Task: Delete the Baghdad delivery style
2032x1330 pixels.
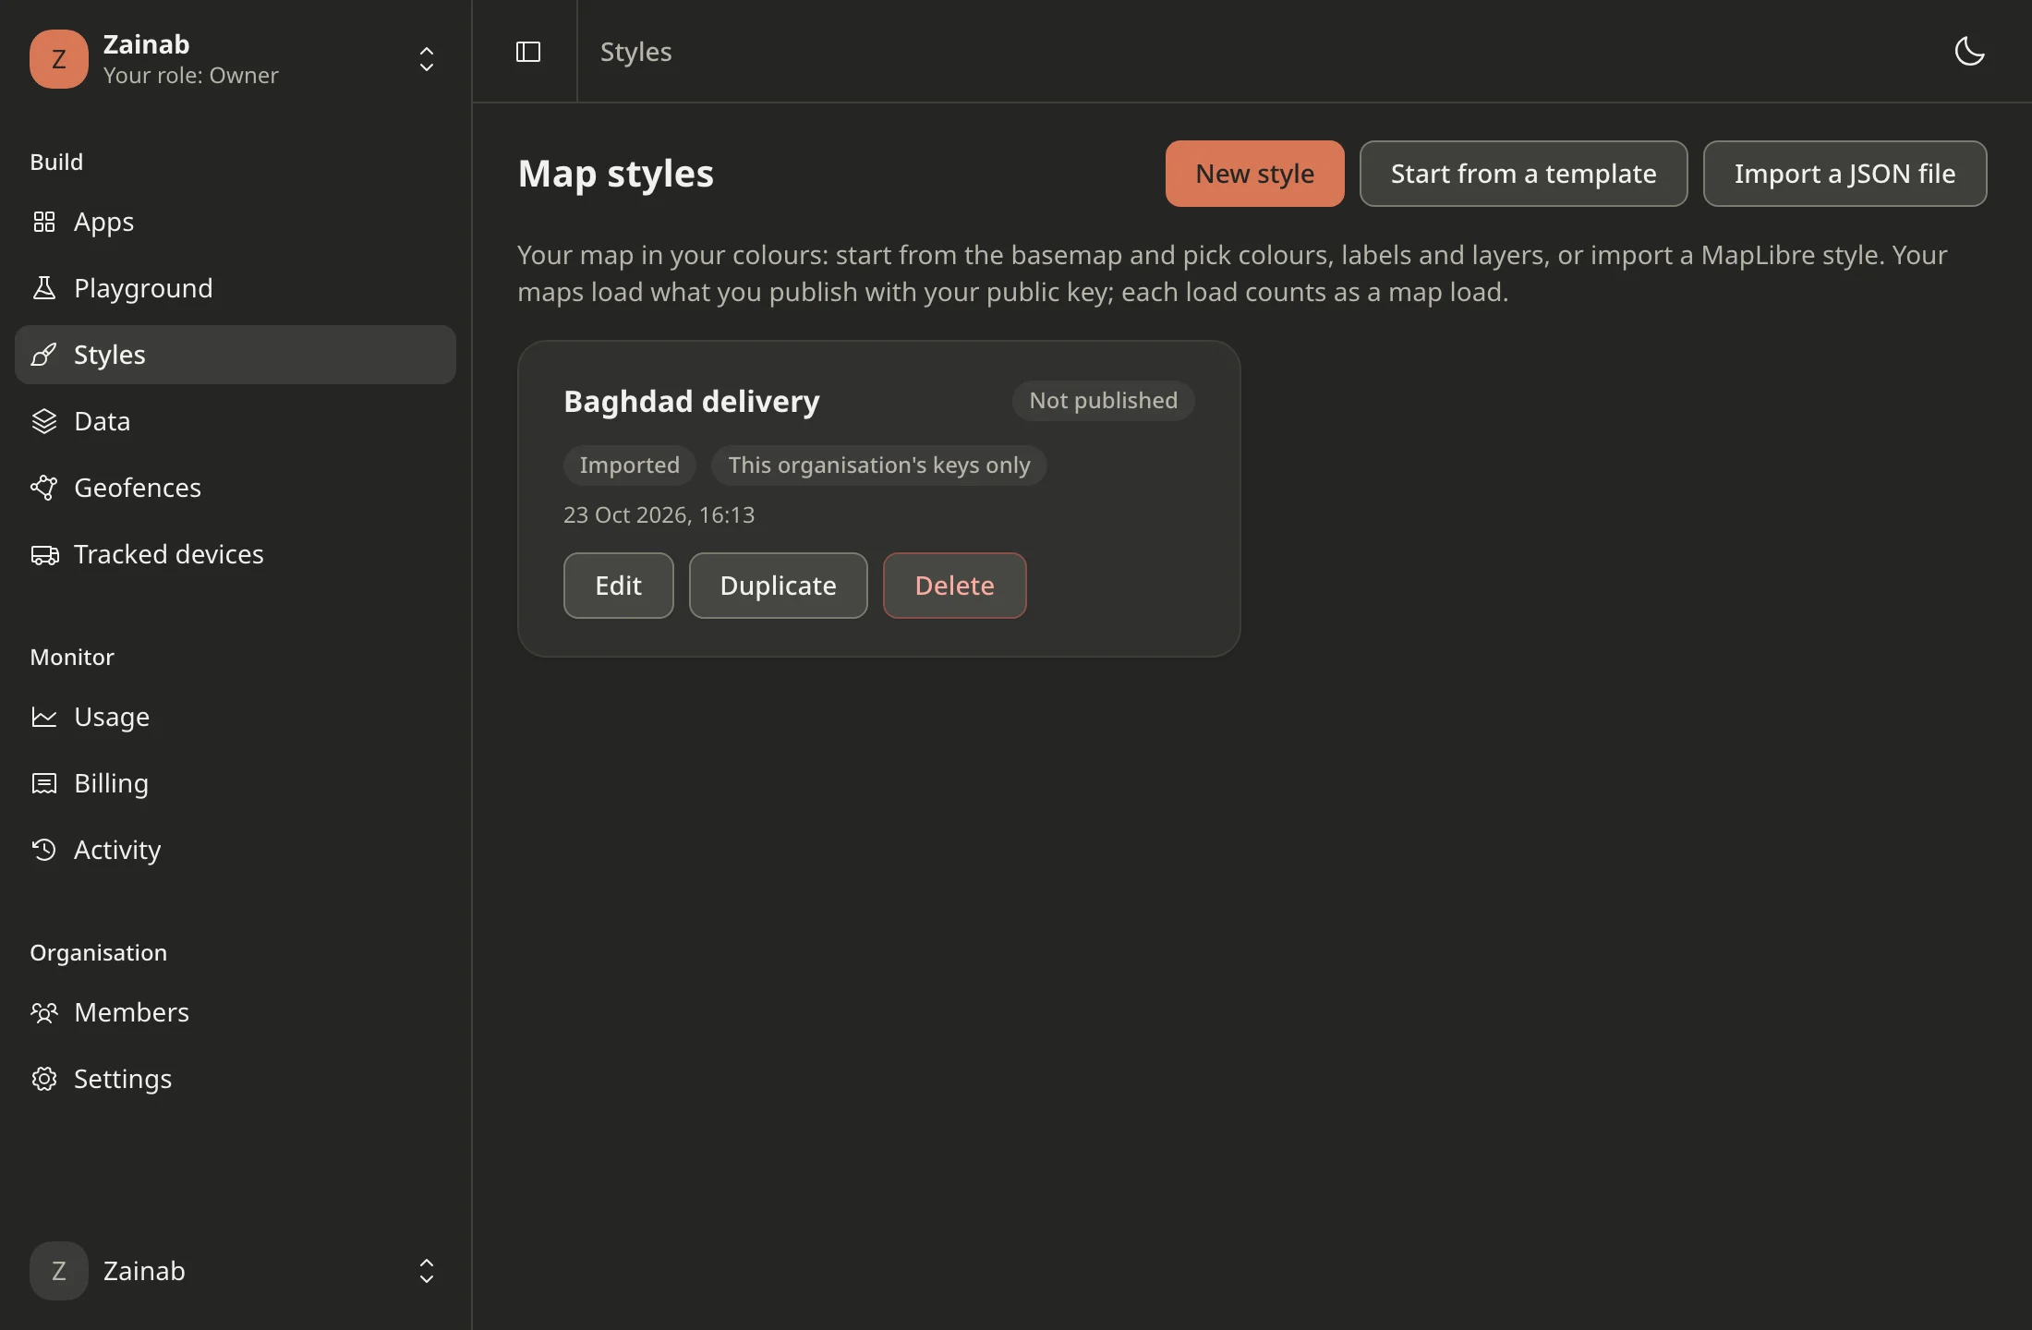Action: pyautogui.click(x=954, y=586)
